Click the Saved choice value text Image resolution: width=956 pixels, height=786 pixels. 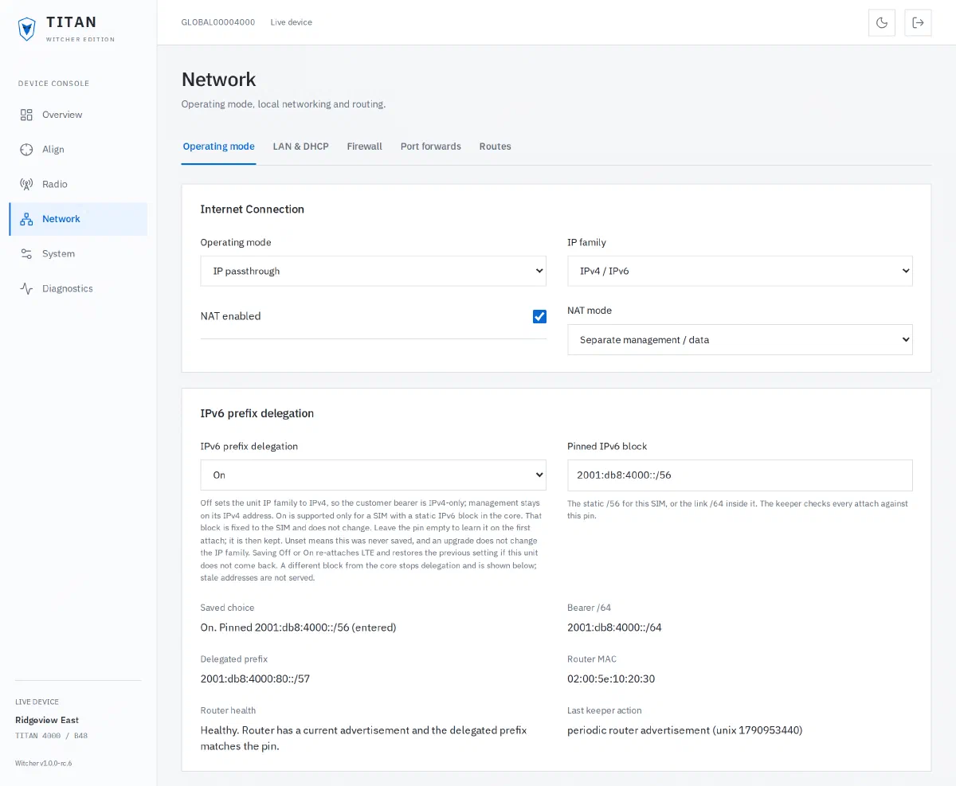click(x=298, y=628)
